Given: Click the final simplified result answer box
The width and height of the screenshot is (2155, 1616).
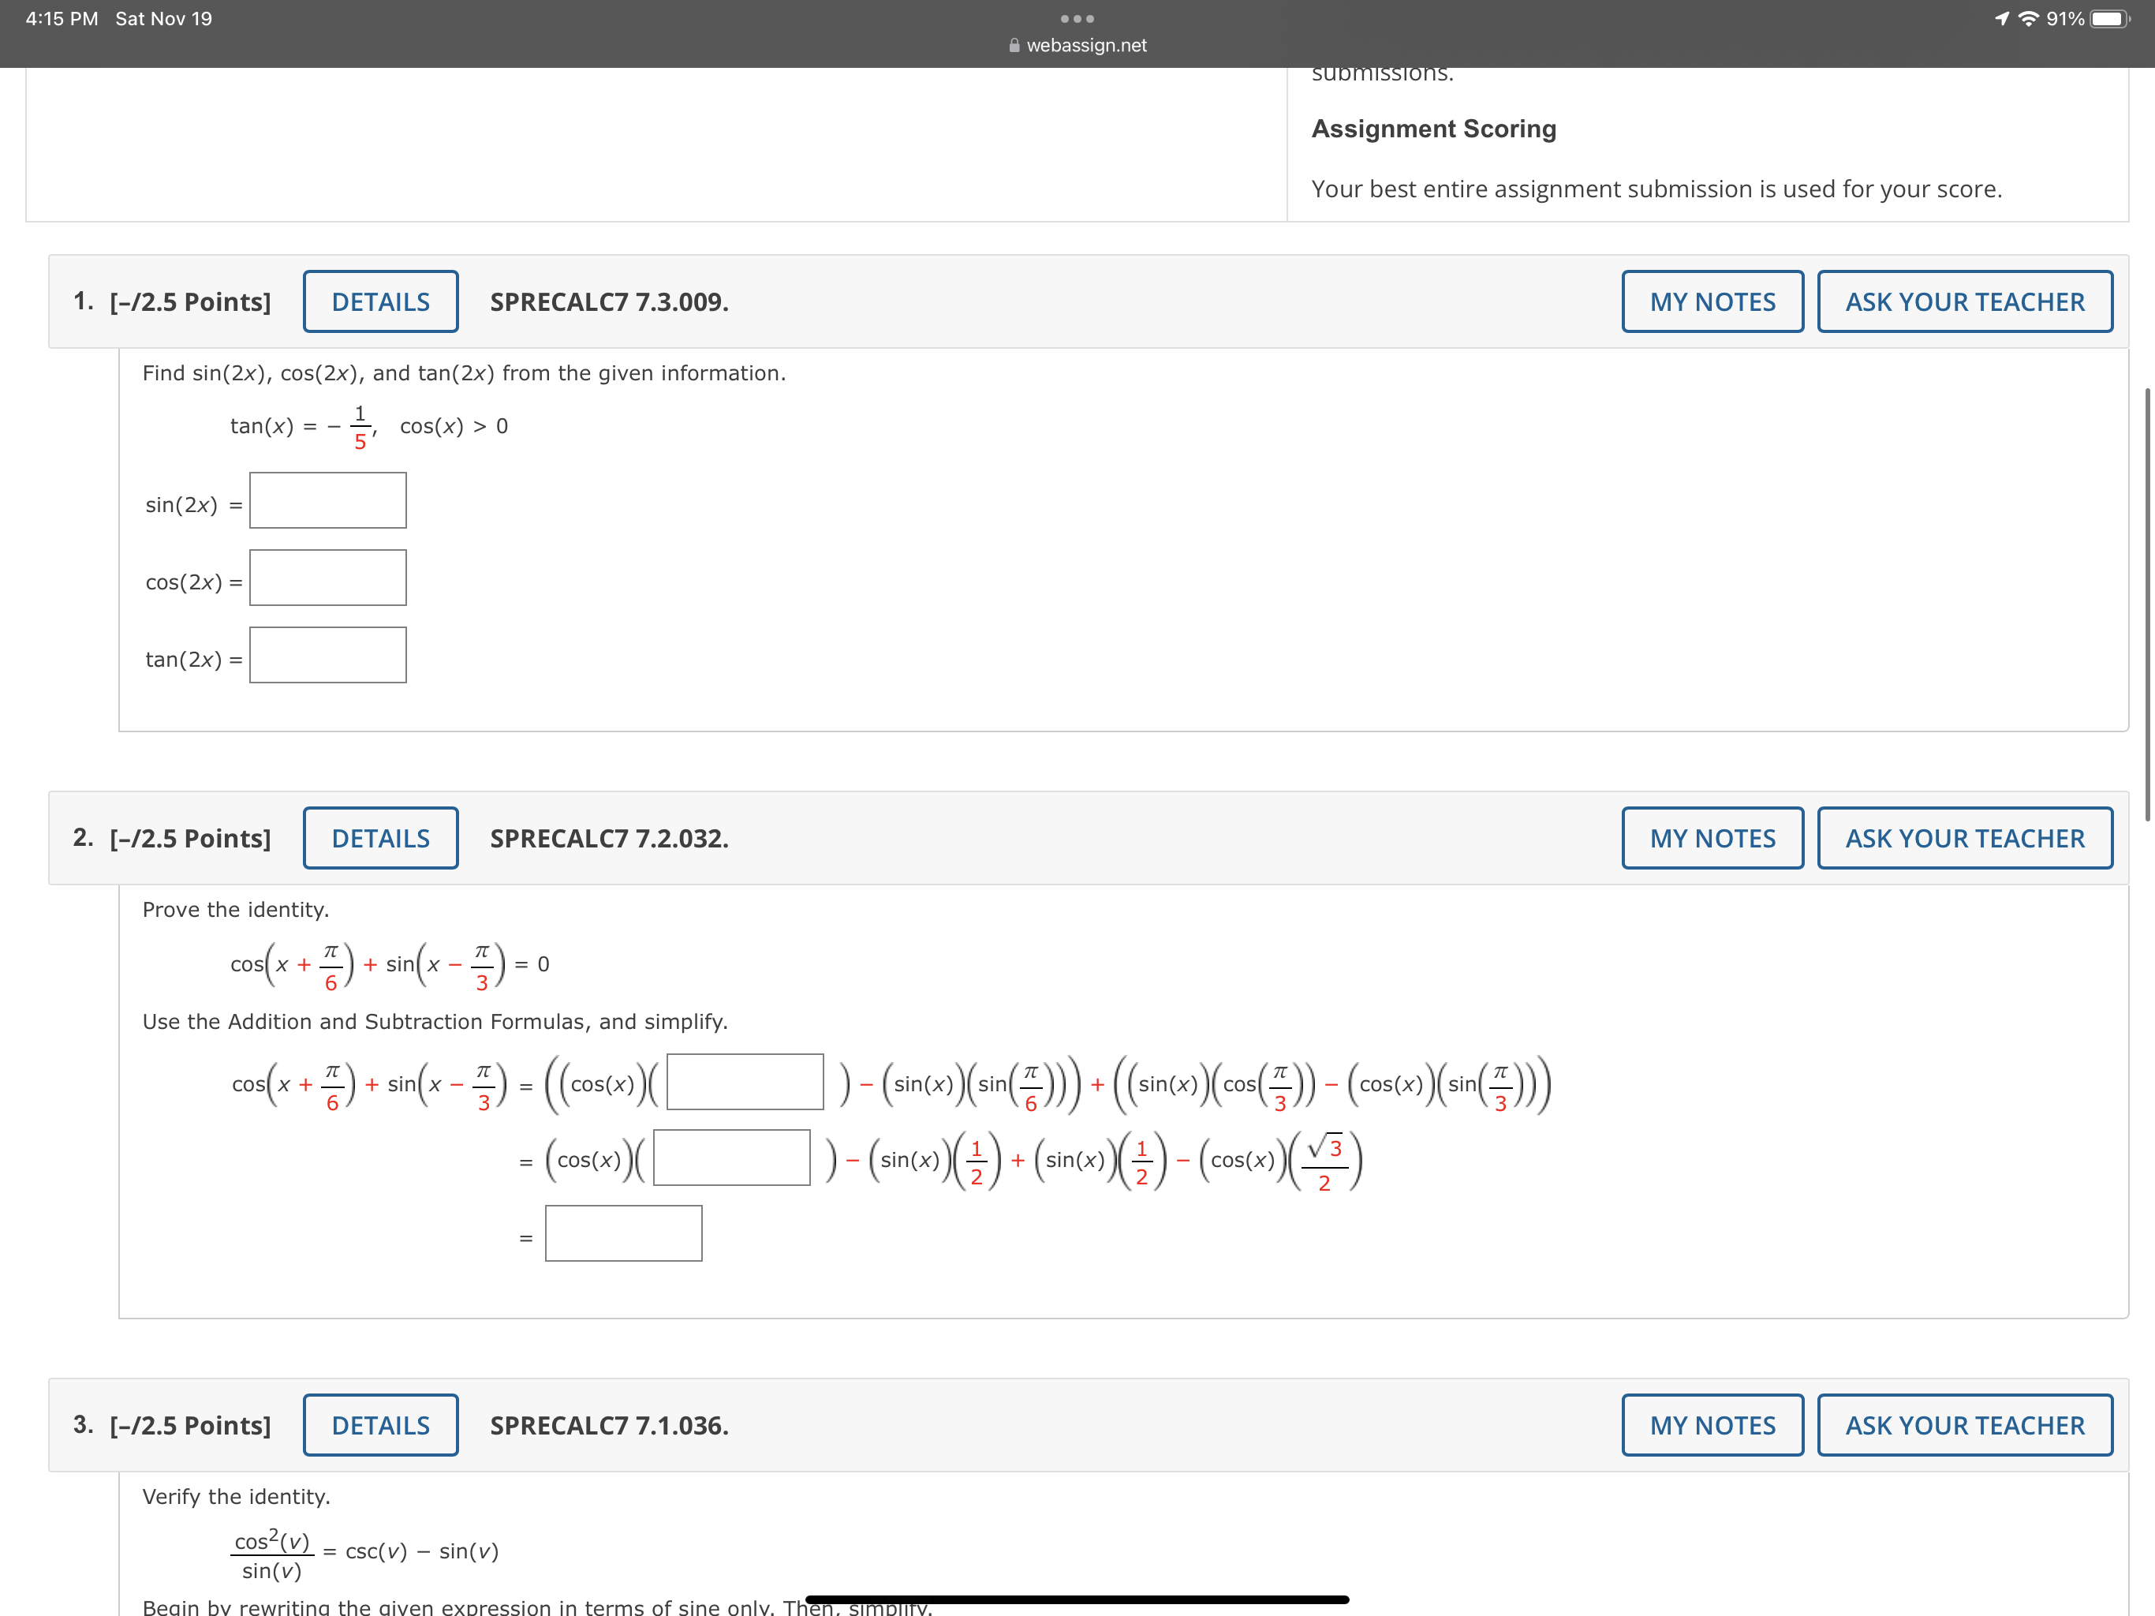Looking at the screenshot, I should point(622,1233).
